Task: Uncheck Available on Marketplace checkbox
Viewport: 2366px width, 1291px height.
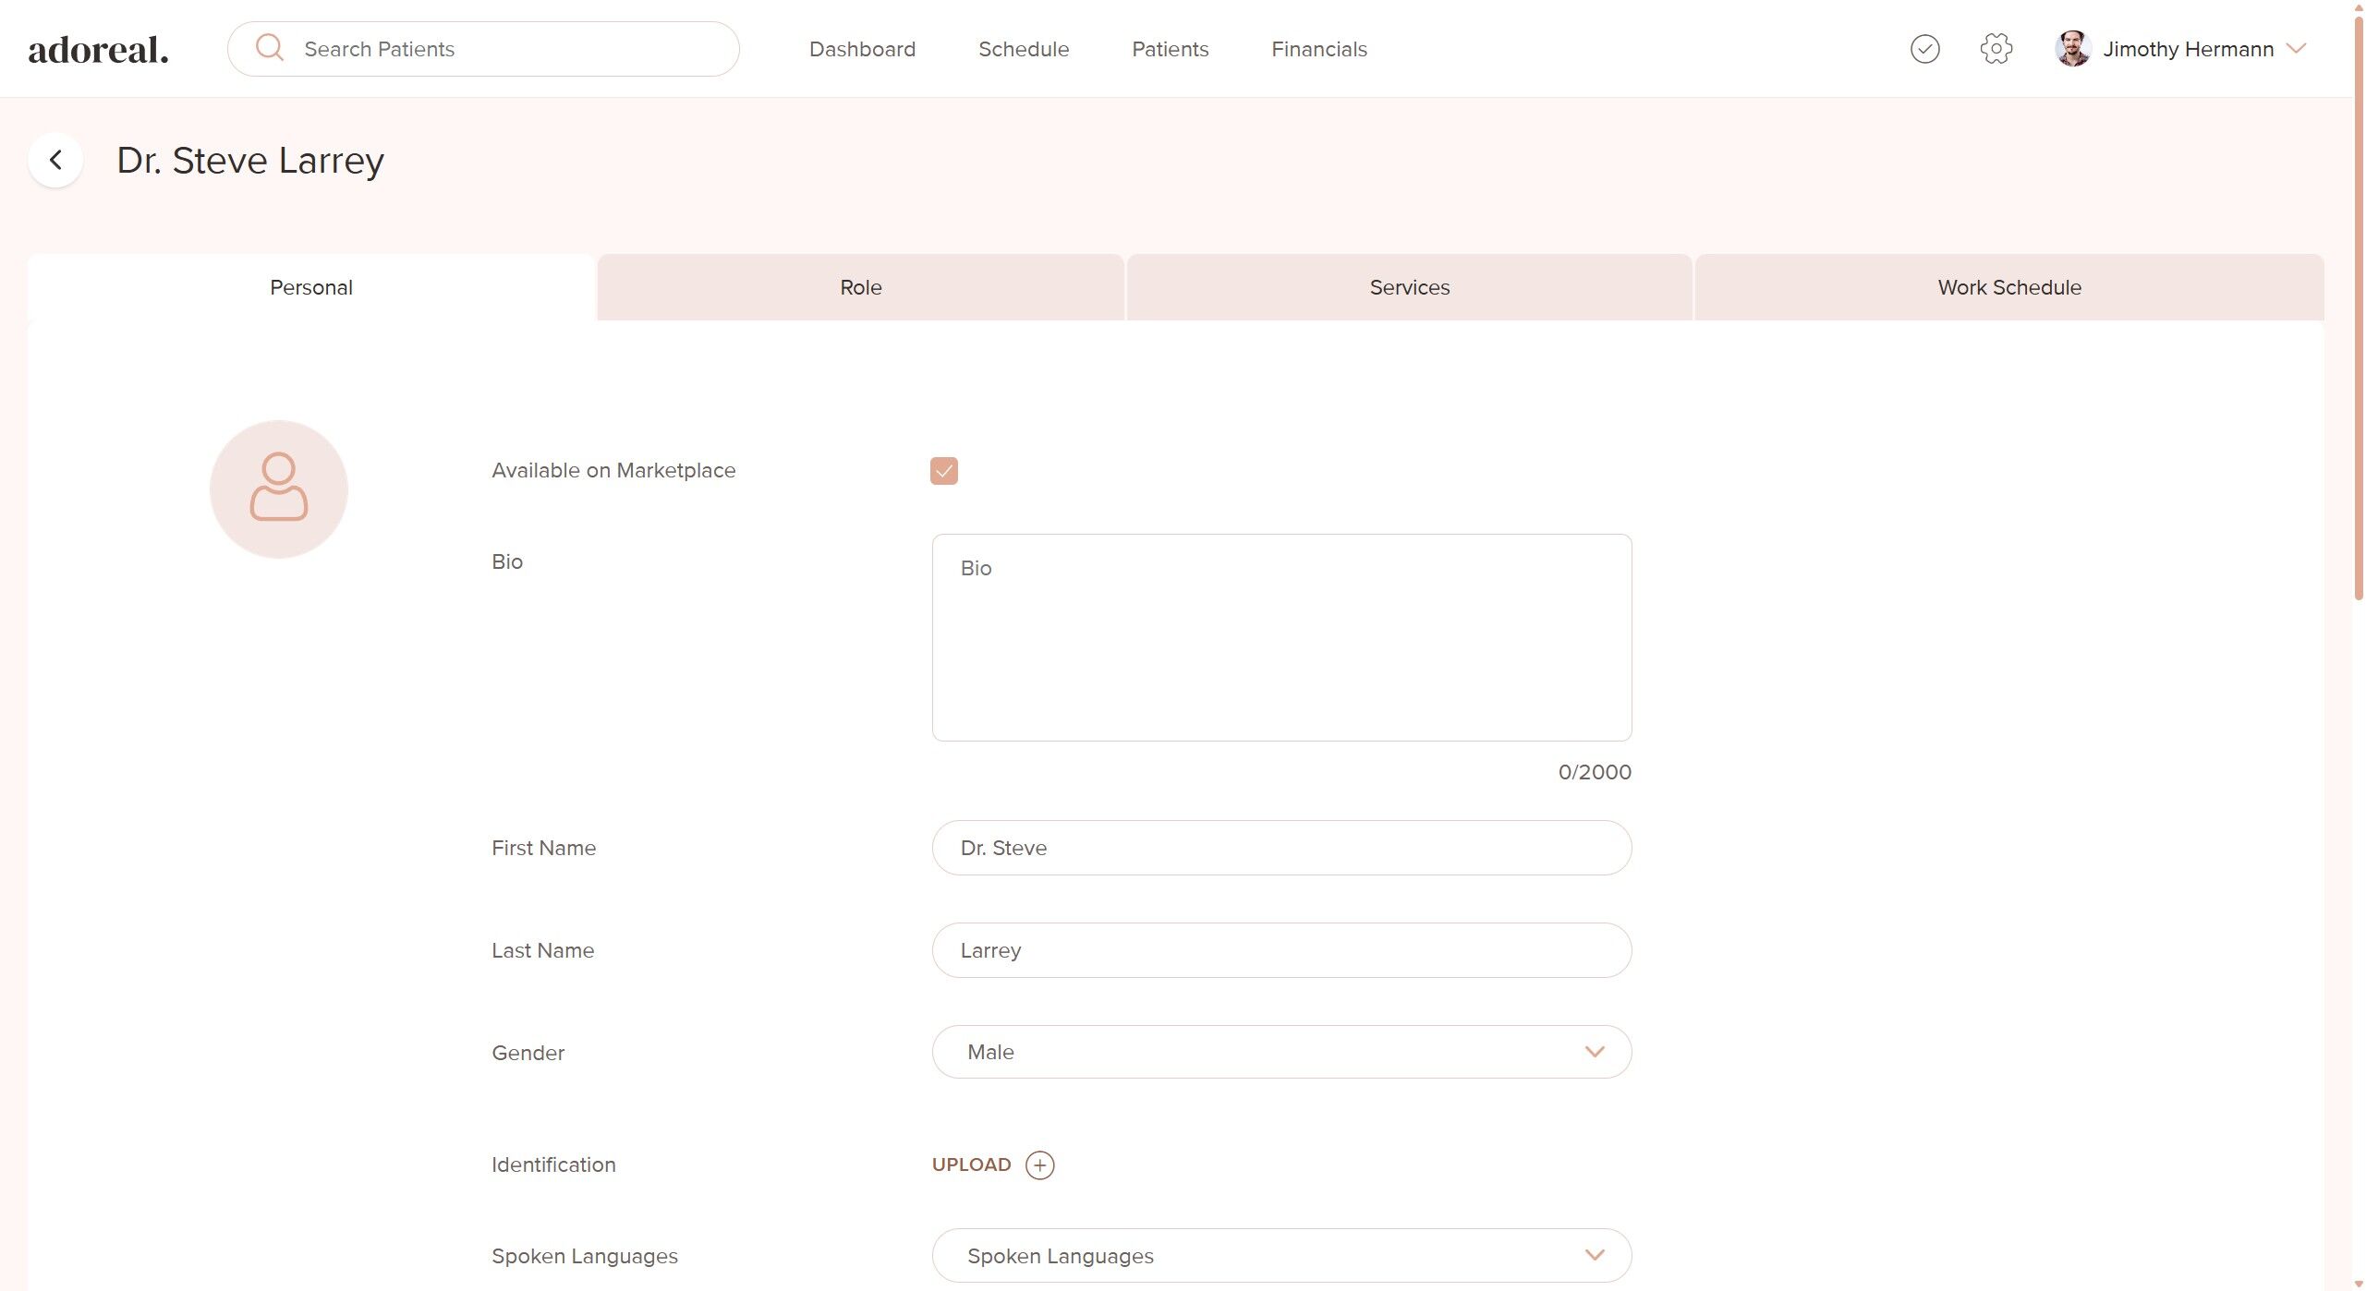Action: pyautogui.click(x=943, y=471)
